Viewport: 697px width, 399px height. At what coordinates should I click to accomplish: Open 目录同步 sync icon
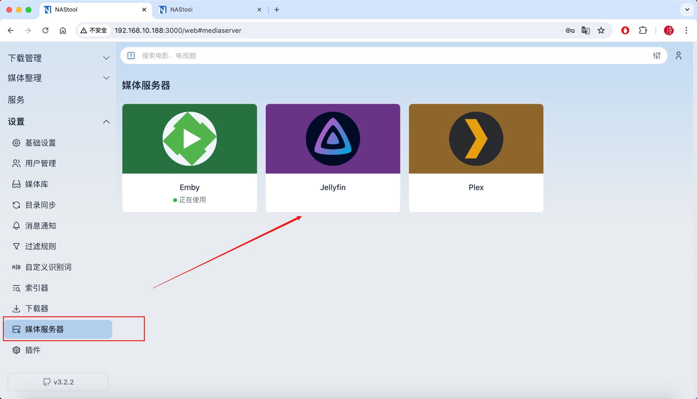click(16, 205)
